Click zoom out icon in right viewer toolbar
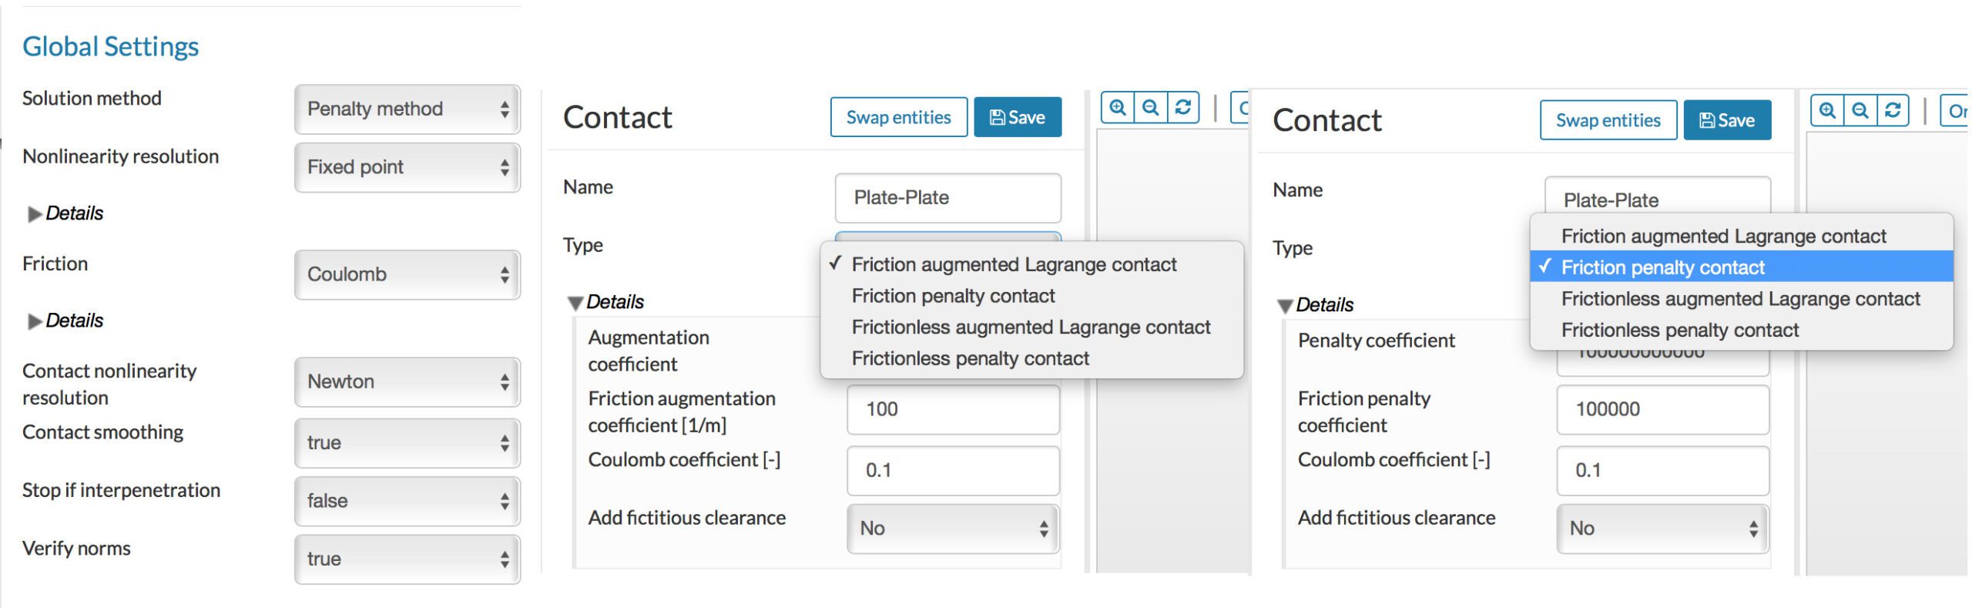 1860,111
